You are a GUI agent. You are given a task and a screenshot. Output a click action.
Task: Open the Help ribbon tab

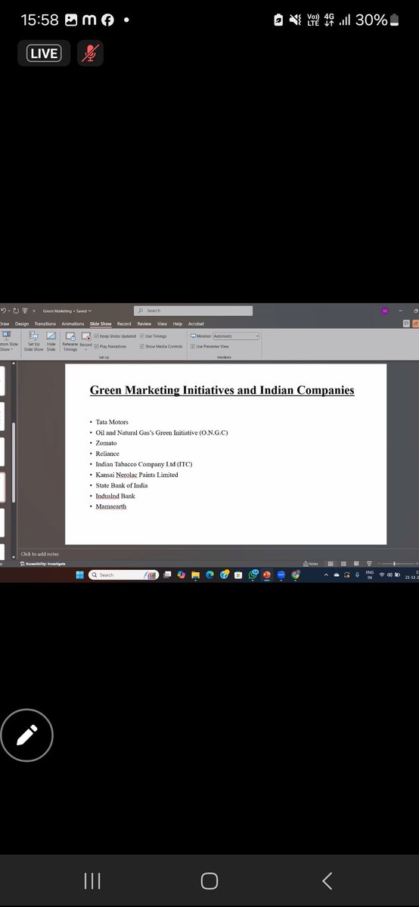tap(178, 323)
